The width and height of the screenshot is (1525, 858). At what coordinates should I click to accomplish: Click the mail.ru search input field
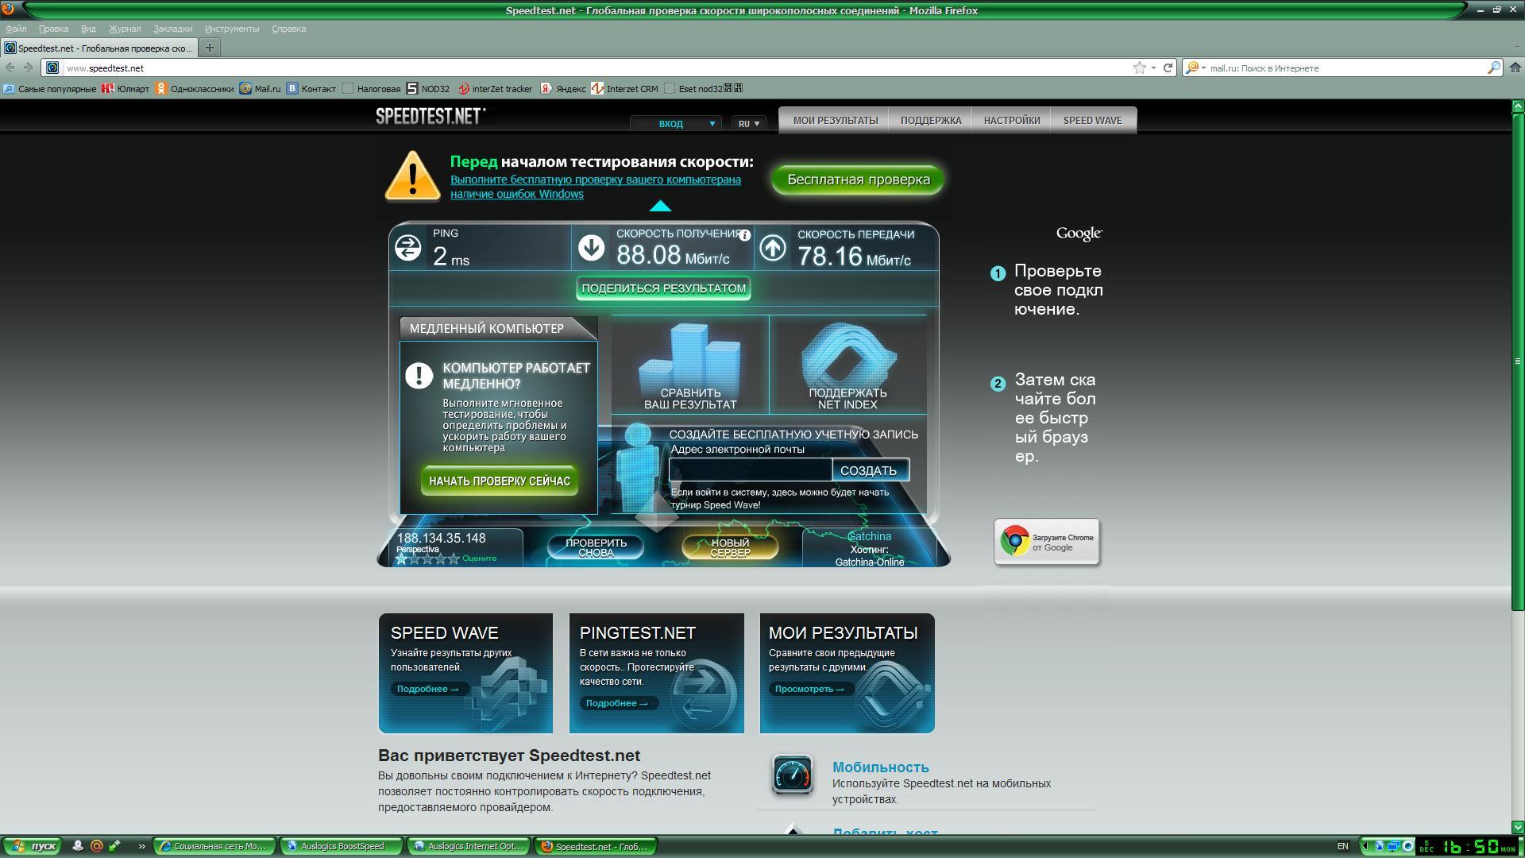point(1346,68)
